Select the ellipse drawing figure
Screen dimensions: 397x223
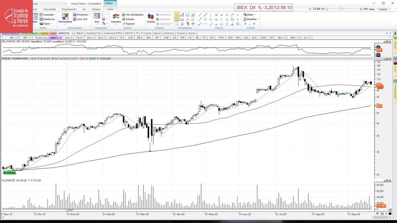[x=216, y=19]
